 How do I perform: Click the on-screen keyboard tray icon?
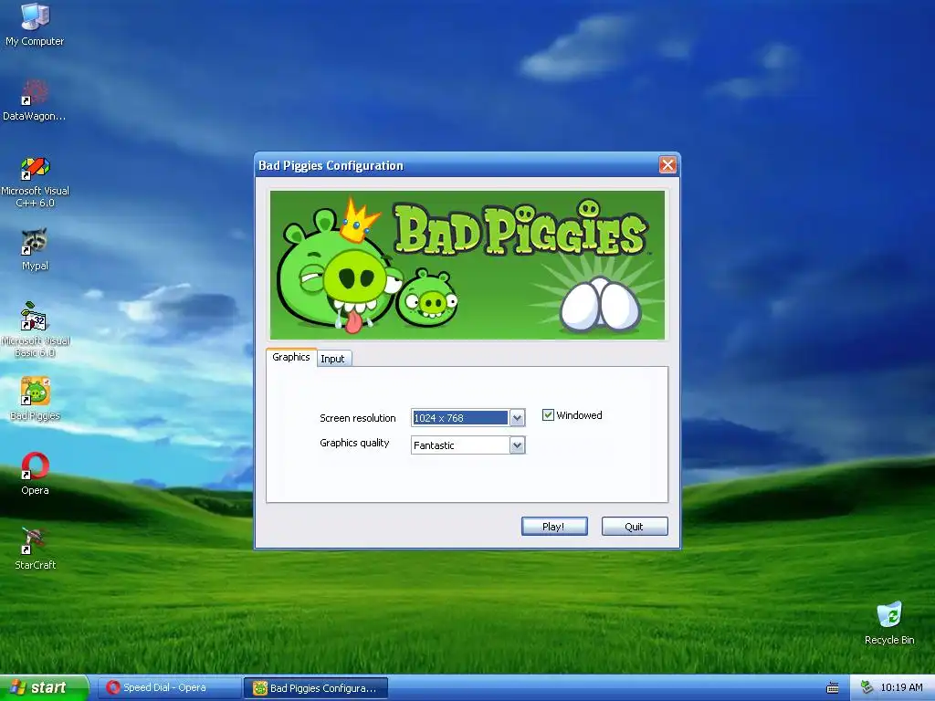point(833,688)
